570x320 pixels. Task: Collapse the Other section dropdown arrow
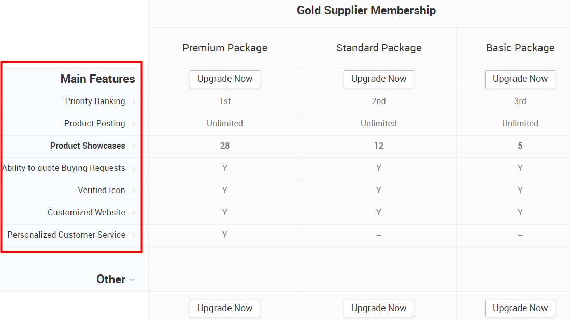point(132,280)
